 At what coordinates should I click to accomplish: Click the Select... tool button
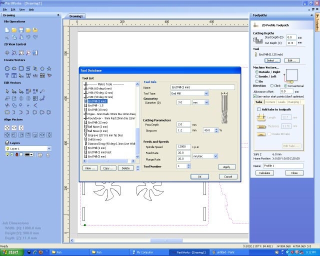click(x=272, y=60)
